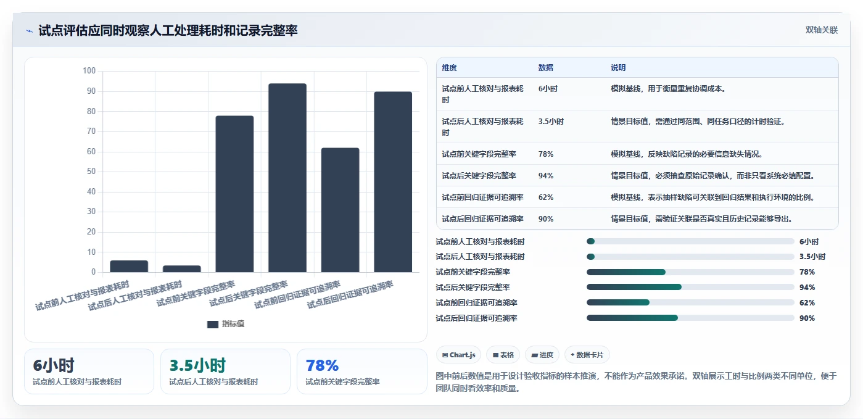Click the 试点前关键字段完整率 label in the progress list
The height and width of the screenshot is (419, 863).
coord(473,272)
